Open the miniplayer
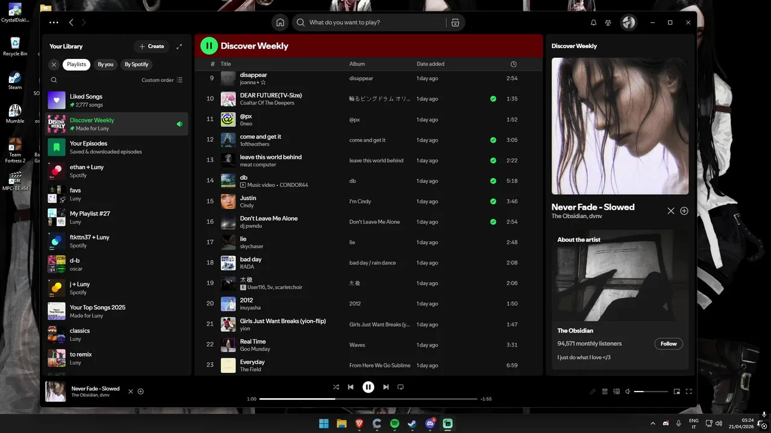This screenshot has height=433, width=771. click(677, 392)
